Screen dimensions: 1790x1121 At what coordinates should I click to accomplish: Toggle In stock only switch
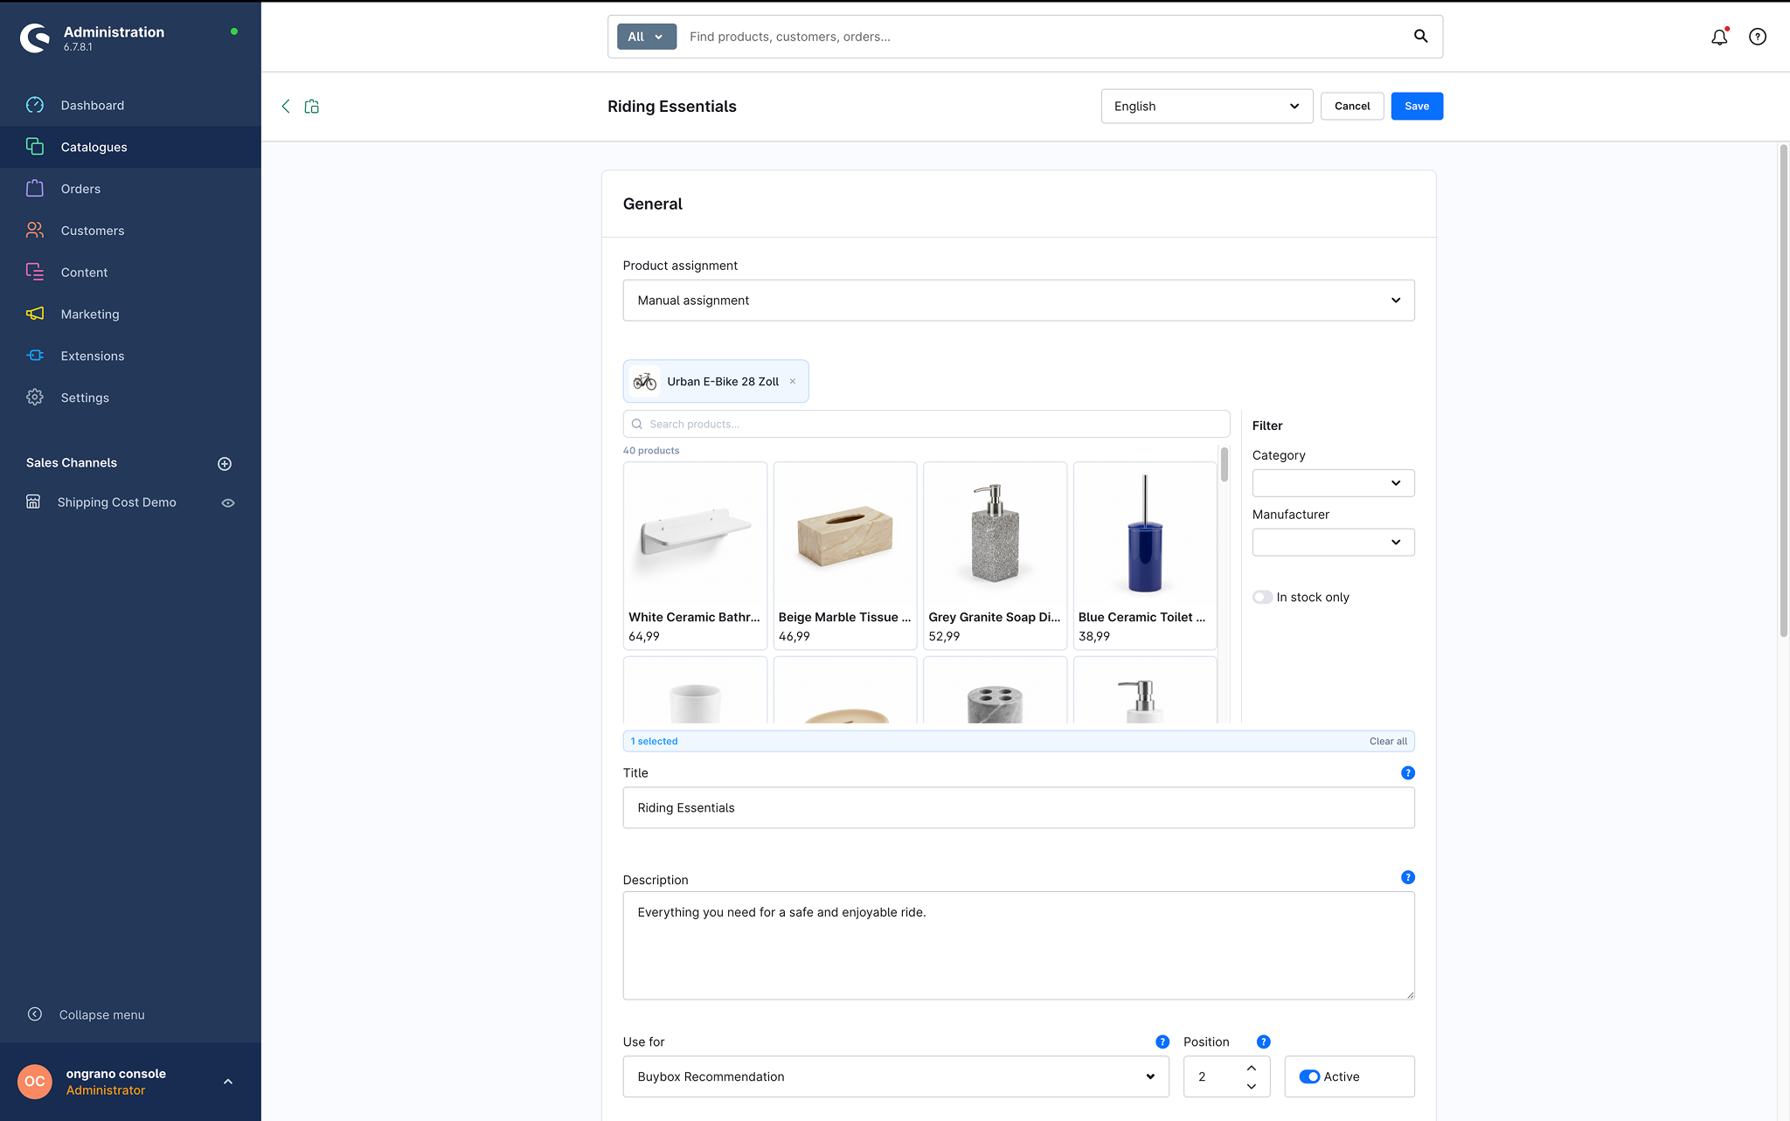(1262, 598)
